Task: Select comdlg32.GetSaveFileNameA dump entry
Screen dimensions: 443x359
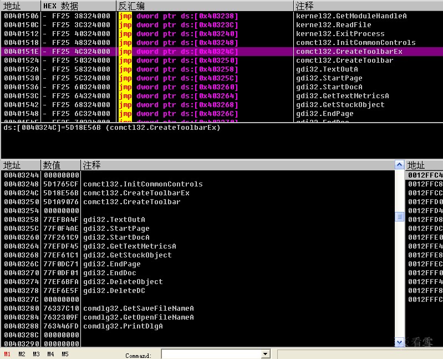Action: click(x=139, y=309)
